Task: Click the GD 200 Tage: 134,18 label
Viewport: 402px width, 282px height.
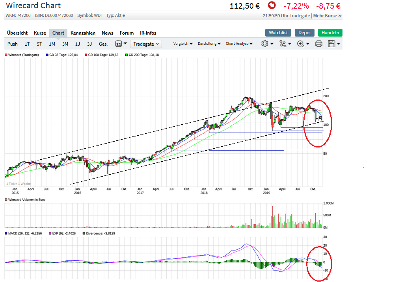Action: pyautogui.click(x=143, y=55)
